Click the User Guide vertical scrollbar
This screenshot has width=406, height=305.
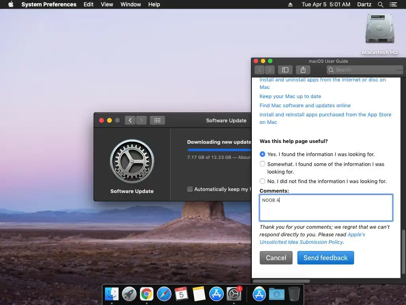tap(403, 251)
